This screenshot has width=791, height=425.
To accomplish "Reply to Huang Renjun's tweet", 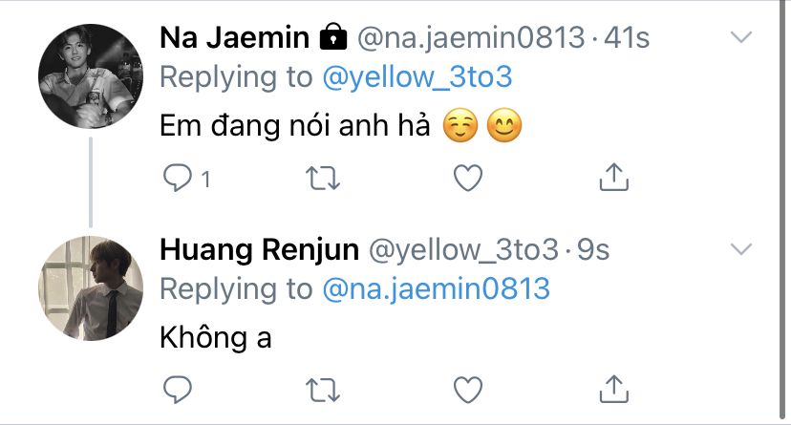I will (179, 390).
